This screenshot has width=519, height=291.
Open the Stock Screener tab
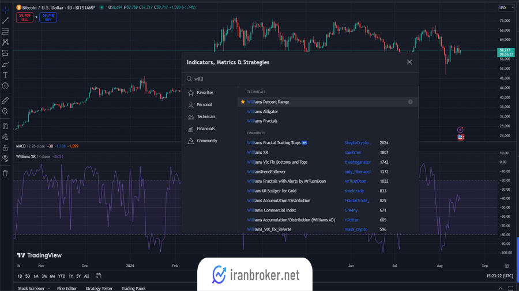31,288
